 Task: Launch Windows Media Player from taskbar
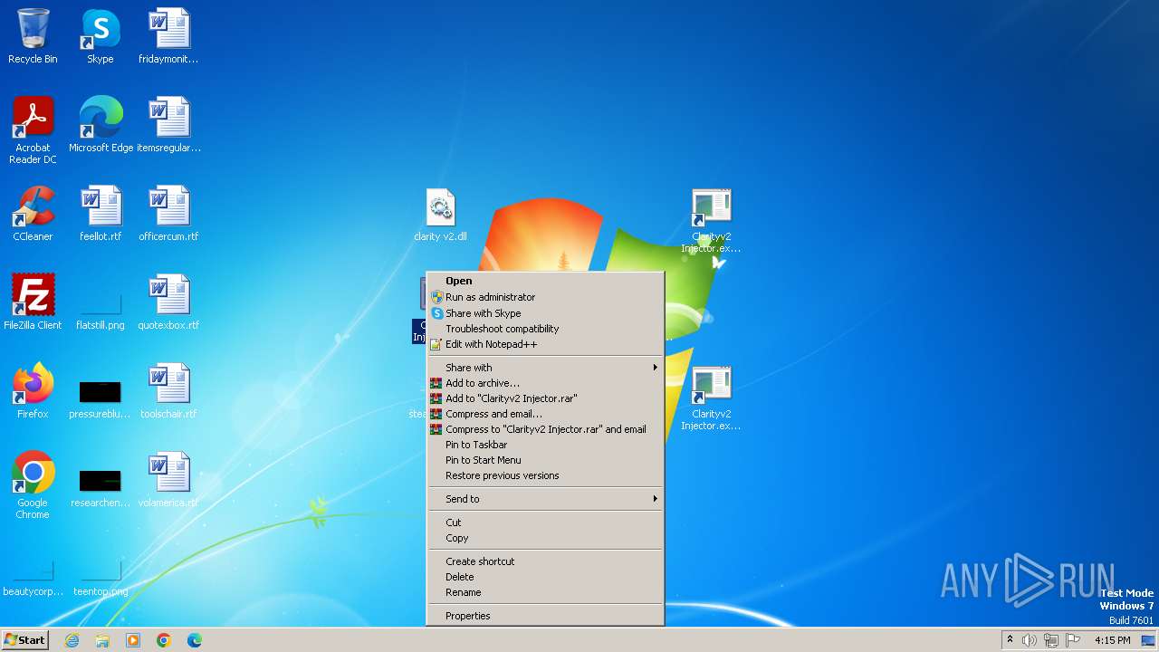pos(133,640)
